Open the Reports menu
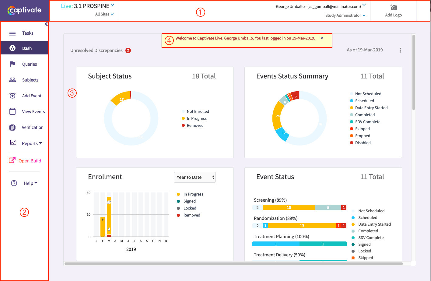 (x=32, y=143)
